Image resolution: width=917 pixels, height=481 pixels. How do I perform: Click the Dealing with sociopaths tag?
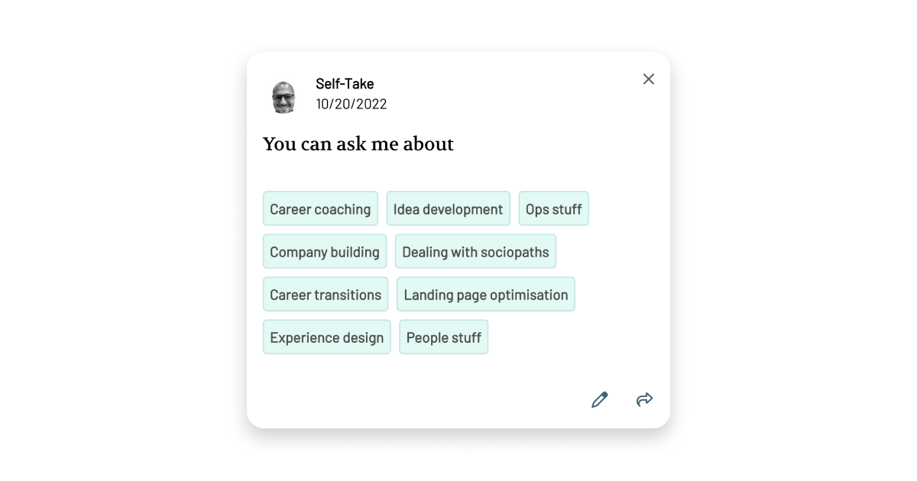click(x=475, y=251)
